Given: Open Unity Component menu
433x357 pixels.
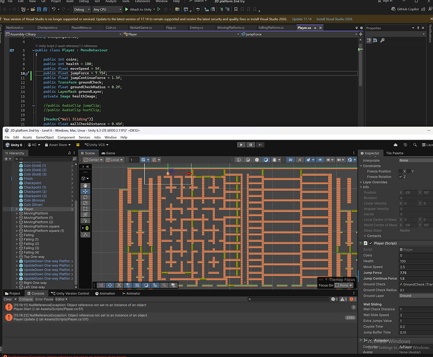Looking at the screenshot, I should 66,137.
